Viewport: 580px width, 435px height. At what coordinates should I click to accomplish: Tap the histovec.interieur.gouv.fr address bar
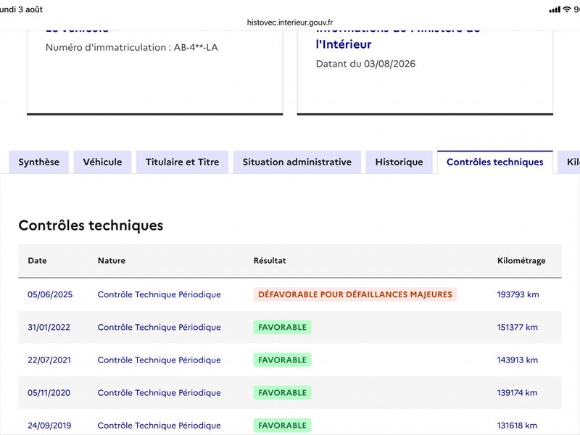pyautogui.click(x=290, y=22)
